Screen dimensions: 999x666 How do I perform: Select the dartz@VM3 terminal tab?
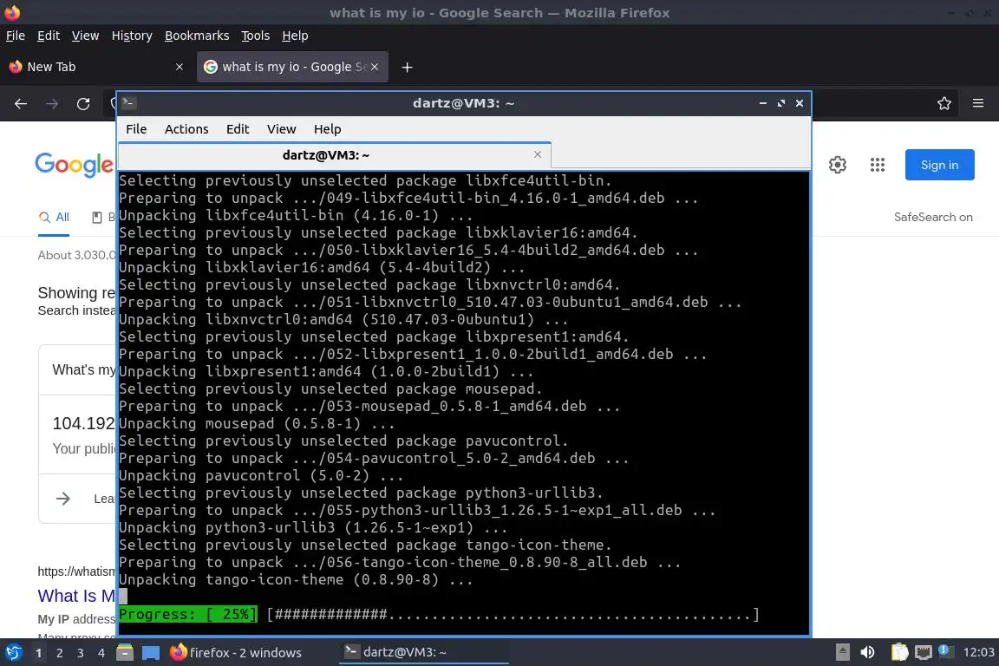click(335, 155)
